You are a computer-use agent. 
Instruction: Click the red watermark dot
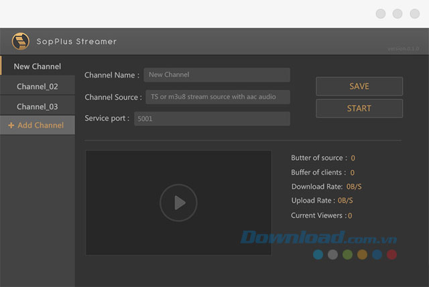(x=391, y=255)
